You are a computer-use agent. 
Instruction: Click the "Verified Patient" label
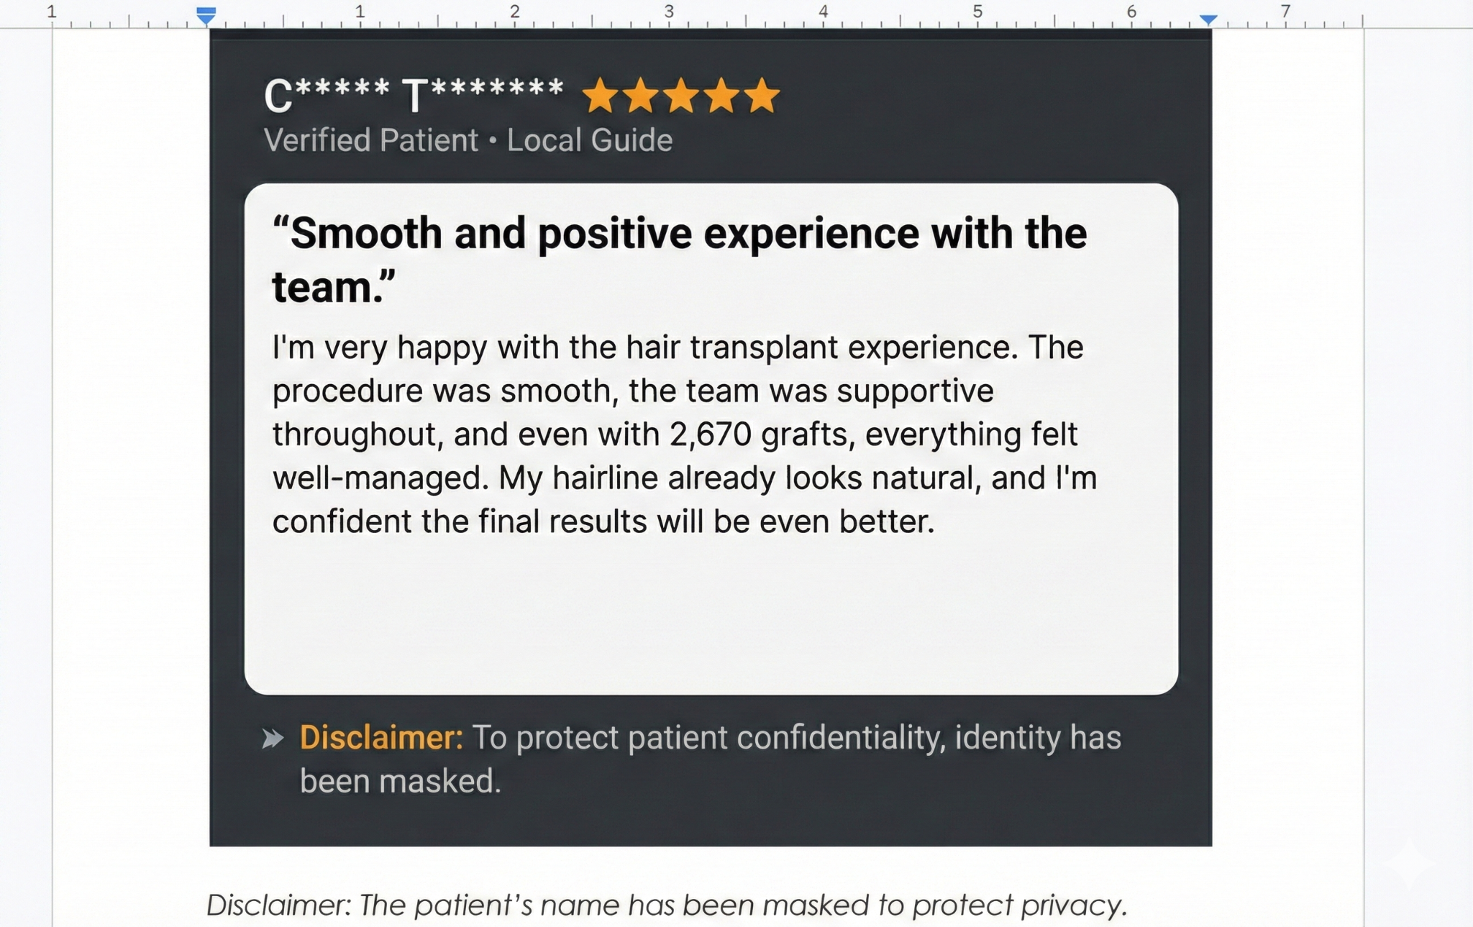point(370,140)
